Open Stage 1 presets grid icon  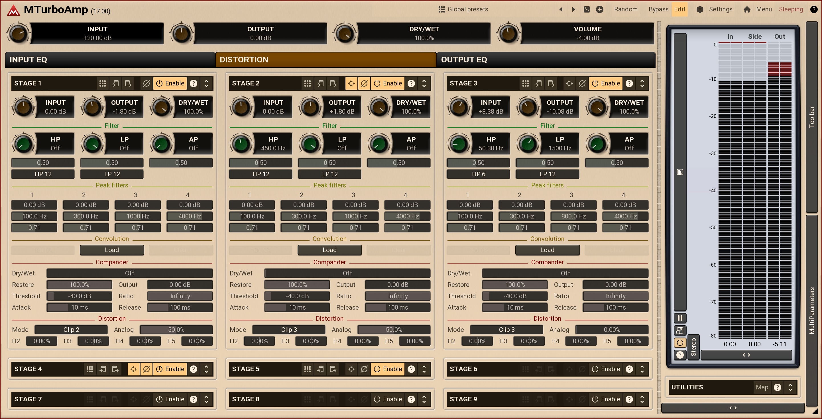tap(102, 83)
